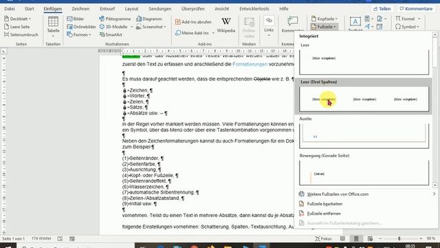Insert Bilder from device
Image resolution: width=440 pixels, height=248 pixels.
tap(76, 19)
